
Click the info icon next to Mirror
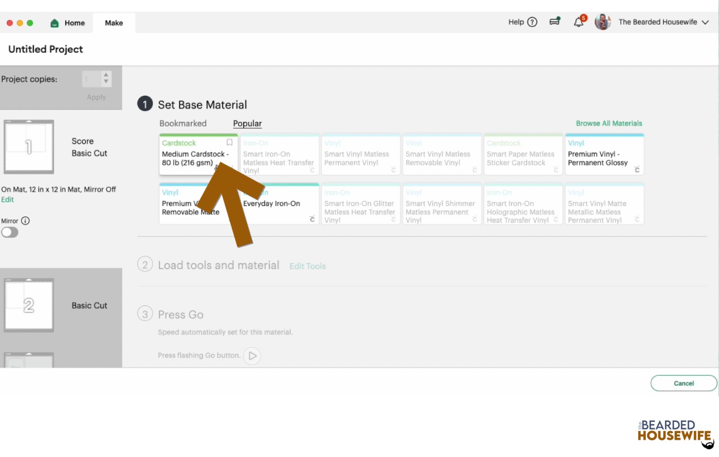(26, 221)
